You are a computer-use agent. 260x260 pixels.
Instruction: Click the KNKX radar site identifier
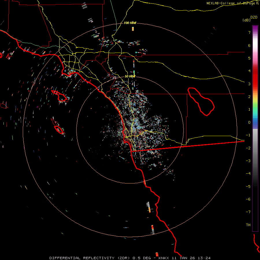(164, 258)
